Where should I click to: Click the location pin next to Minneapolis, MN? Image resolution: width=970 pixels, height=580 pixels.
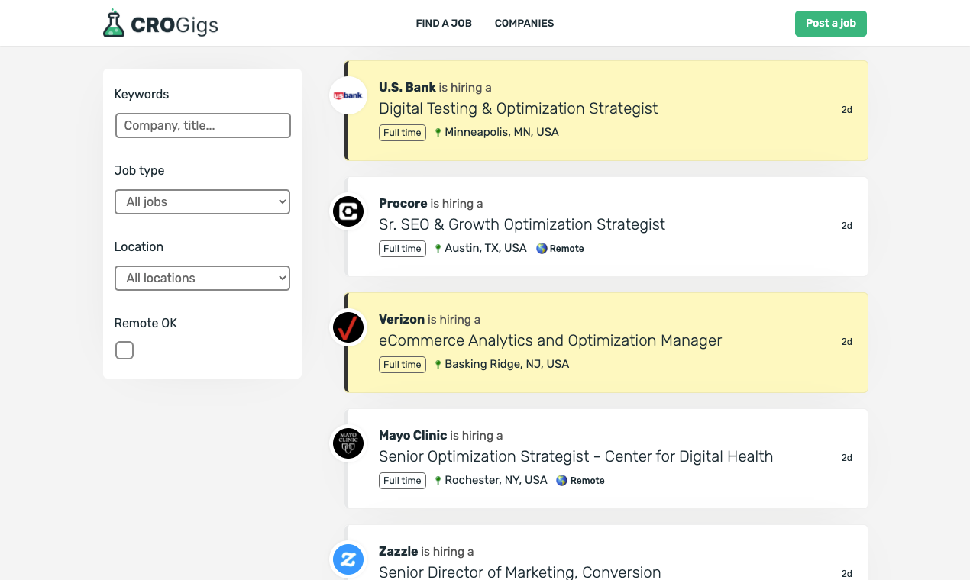[x=438, y=132]
